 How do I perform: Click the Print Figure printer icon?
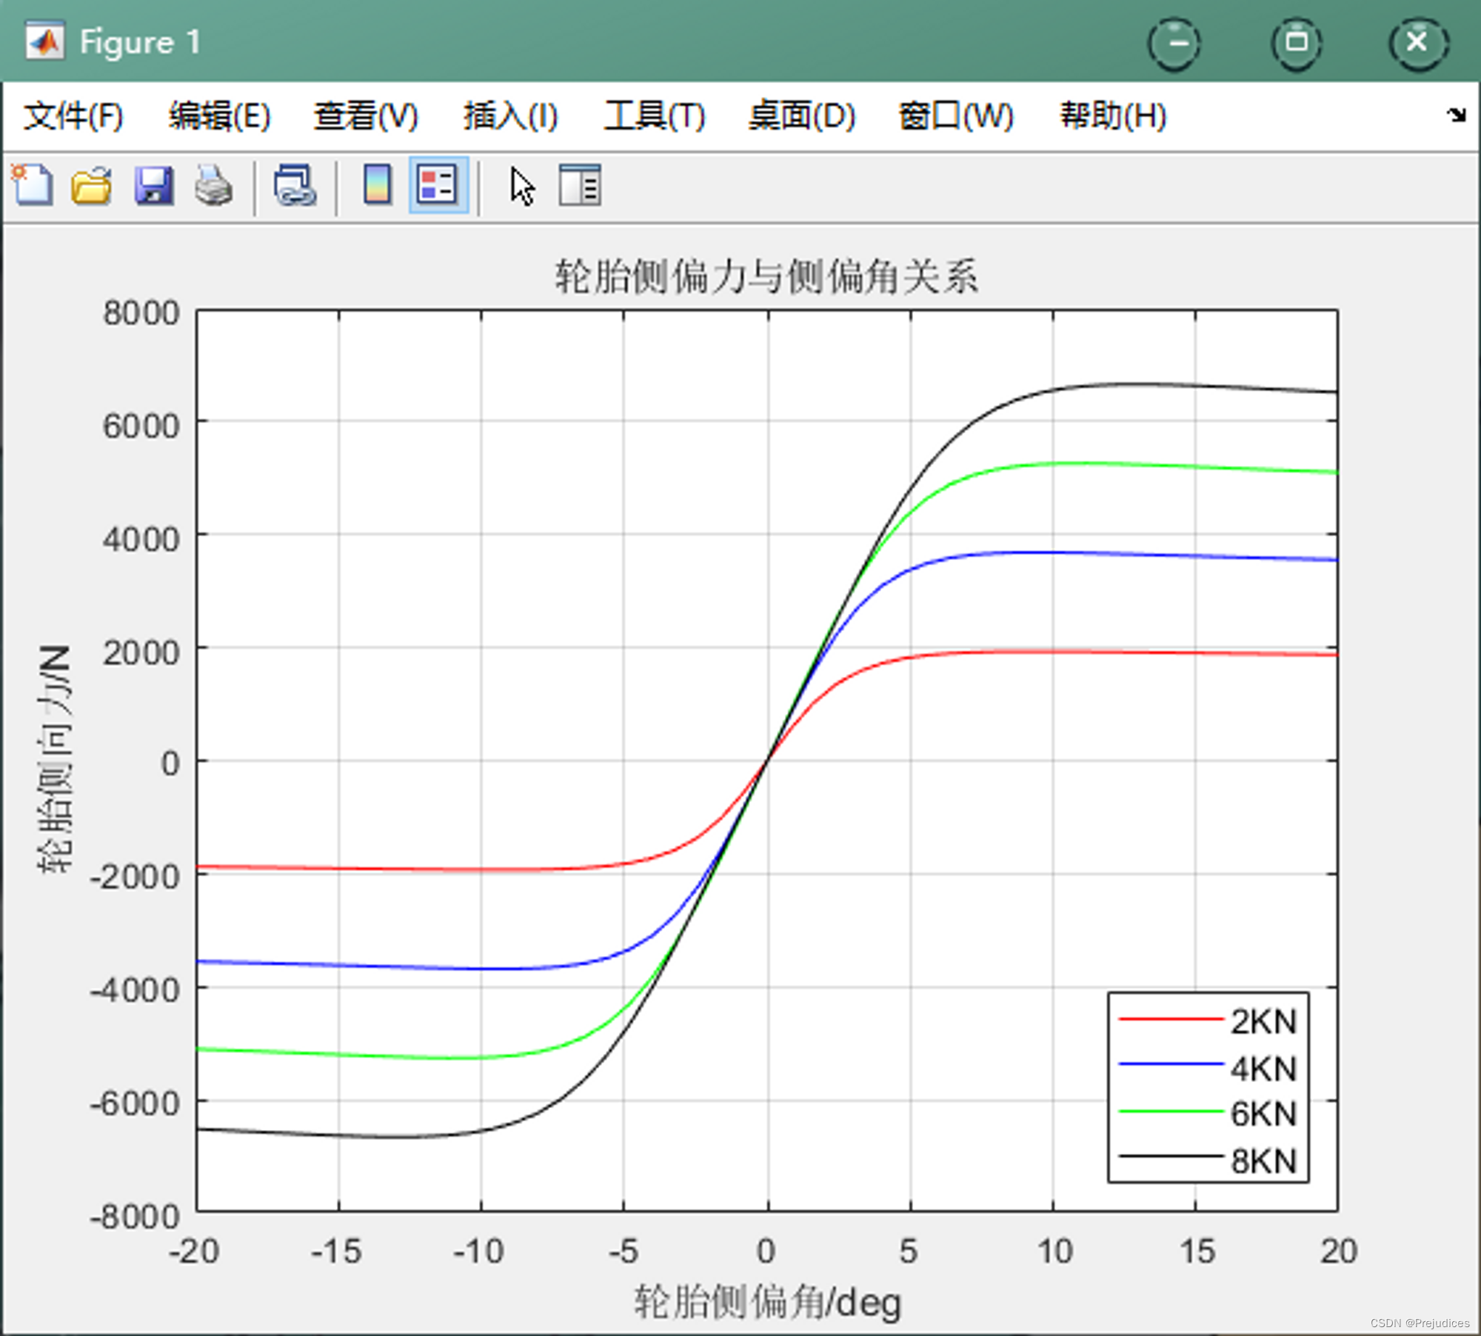click(x=214, y=185)
